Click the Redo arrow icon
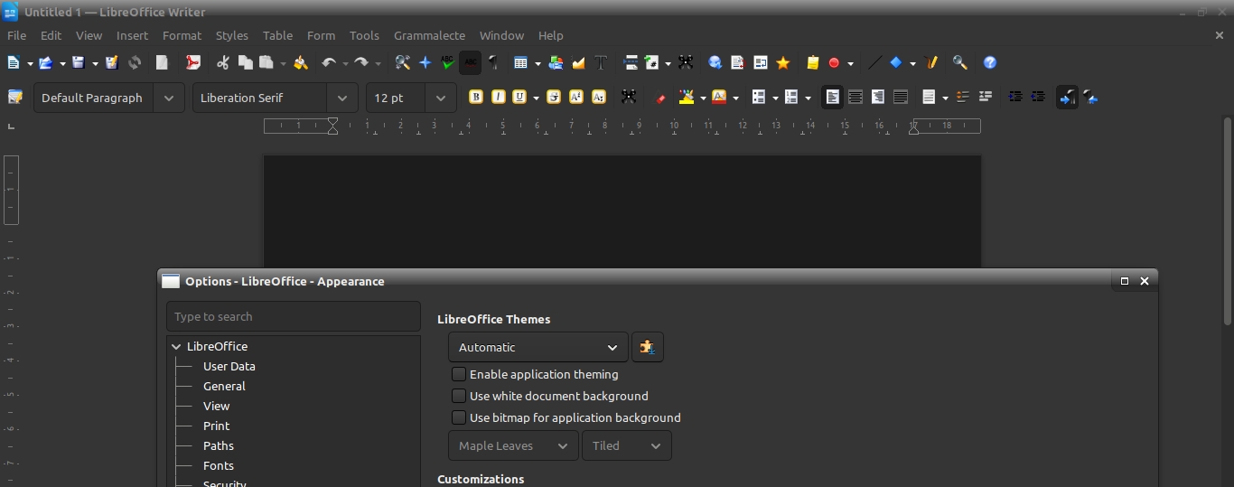This screenshot has width=1234, height=487. point(361,63)
